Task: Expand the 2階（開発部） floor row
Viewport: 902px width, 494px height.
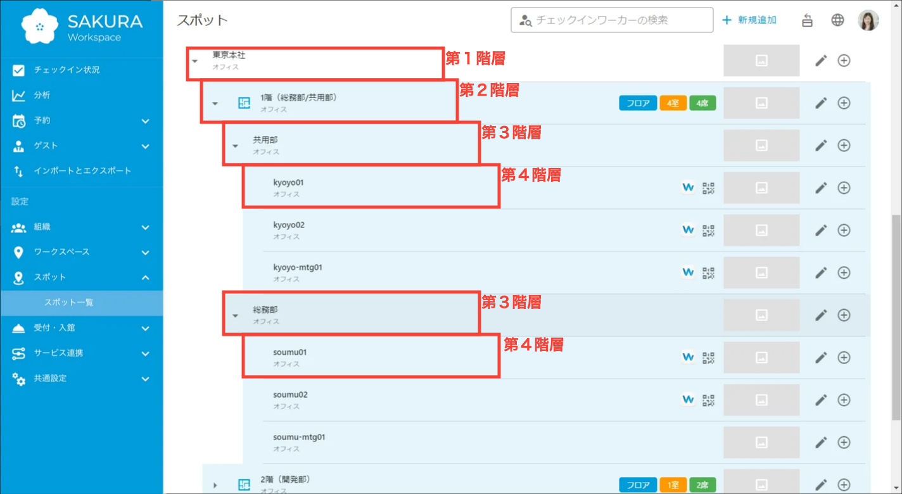Action: (x=215, y=485)
